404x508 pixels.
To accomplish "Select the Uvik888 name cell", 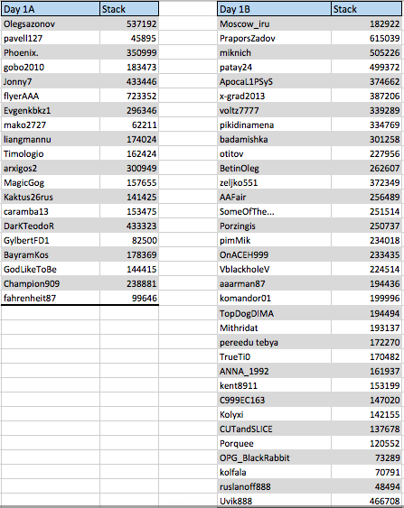I will pyautogui.click(x=274, y=501).
